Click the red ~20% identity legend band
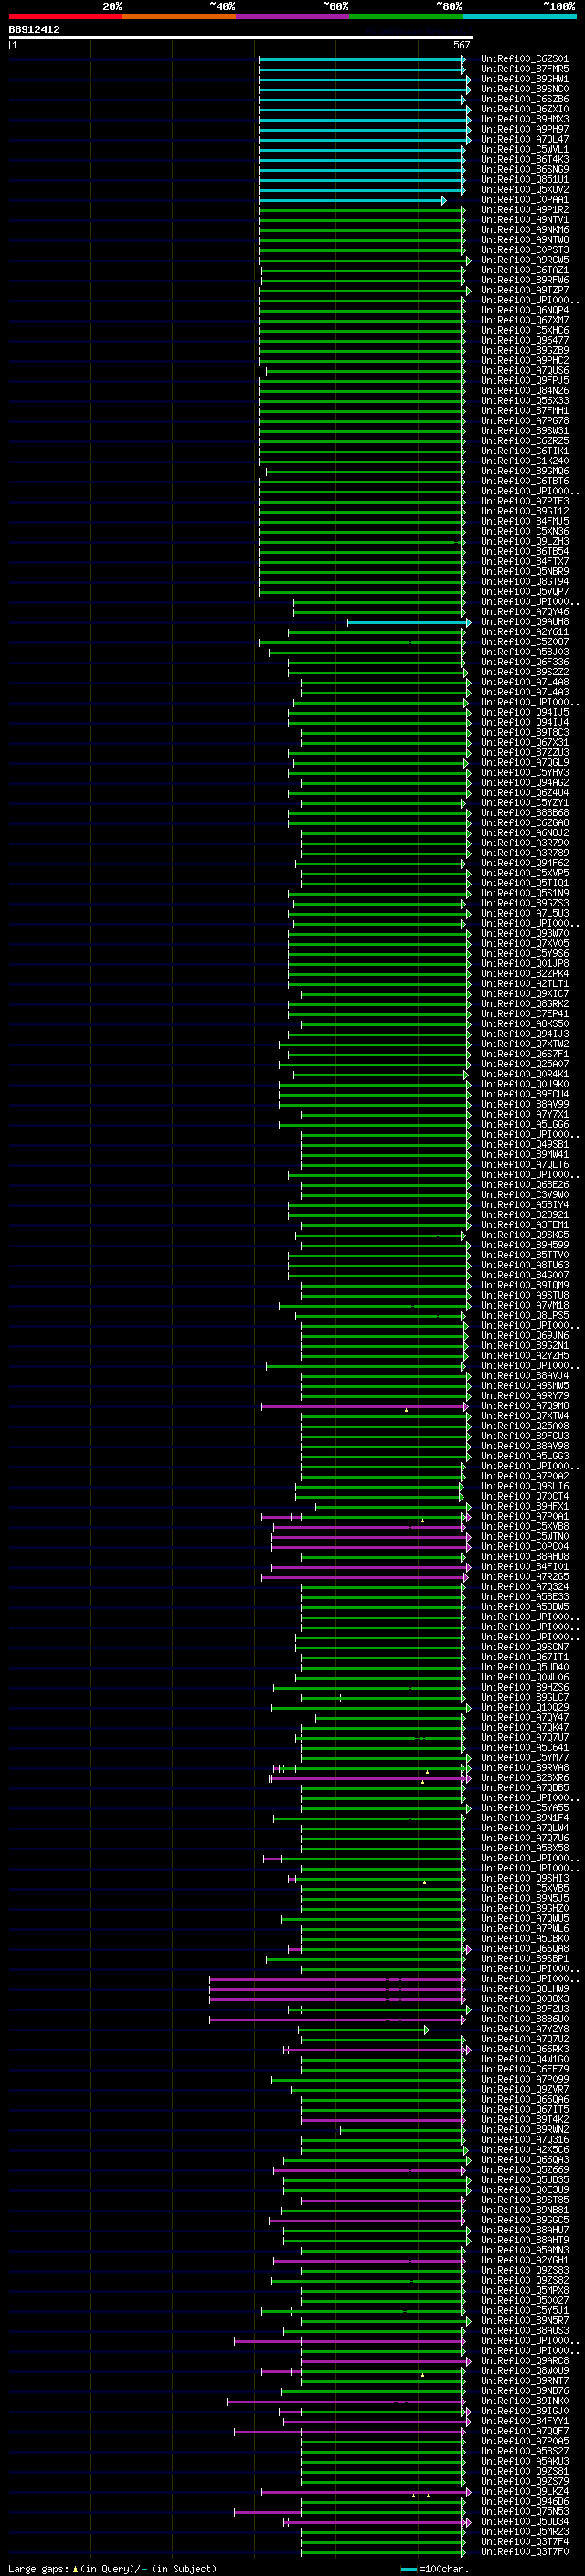This screenshot has height=2576, width=585. click(65, 17)
